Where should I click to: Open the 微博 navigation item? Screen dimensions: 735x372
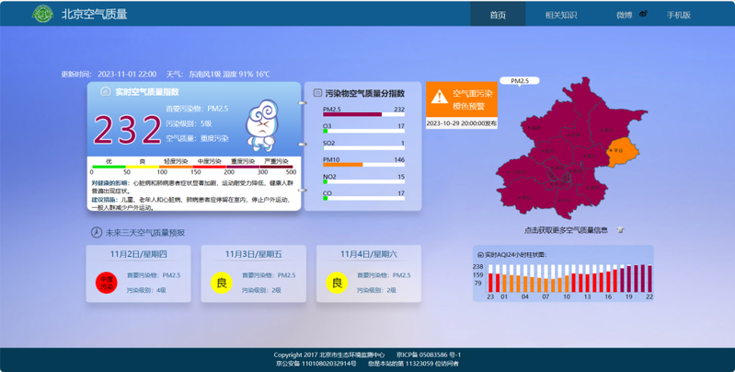pos(625,15)
